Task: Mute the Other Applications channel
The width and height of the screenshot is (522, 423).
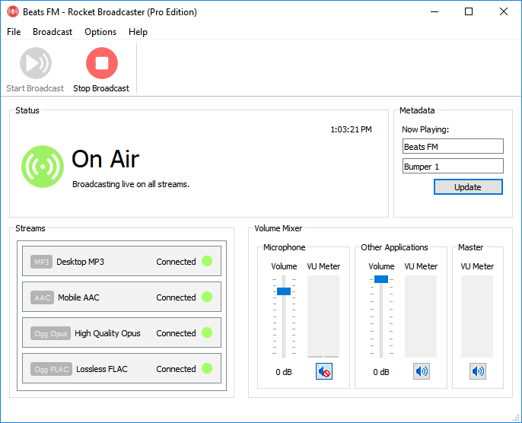Action: pyautogui.click(x=422, y=371)
